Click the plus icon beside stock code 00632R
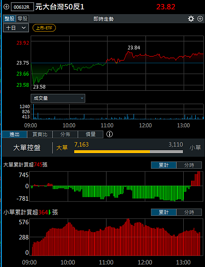 [6, 7]
